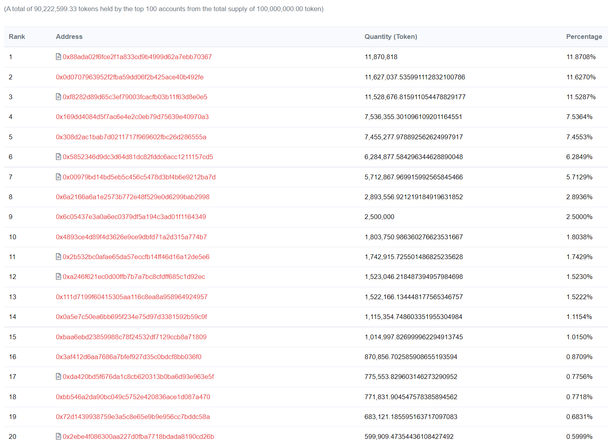Open address 0x72d1439938759e3a5c8e65e9b9e956cc7bddc58a

coord(133,417)
